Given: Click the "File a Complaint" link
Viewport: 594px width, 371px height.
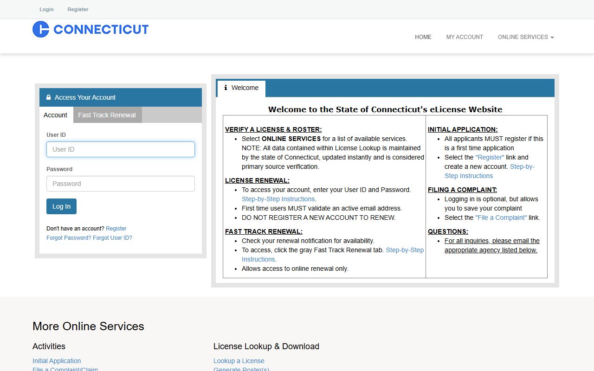Looking at the screenshot, I should (x=501, y=217).
